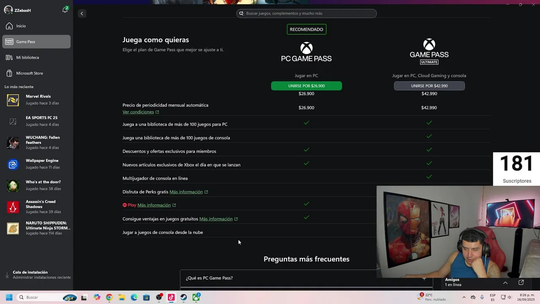Screen dimensions: 540x304
Task: Open Who's at the door? entry
Action: (x=36, y=185)
